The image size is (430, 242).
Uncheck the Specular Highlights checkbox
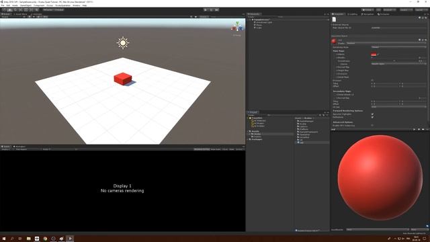pyautogui.click(x=372, y=114)
